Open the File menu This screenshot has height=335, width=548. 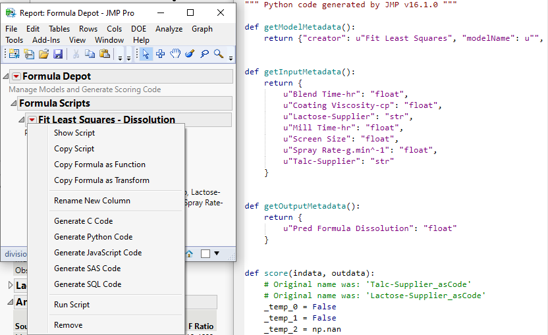(x=11, y=29)
